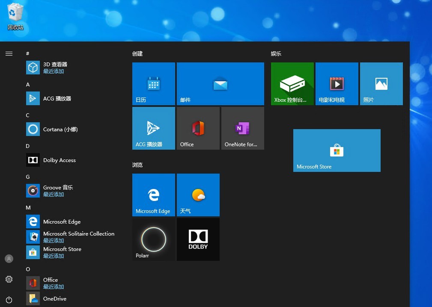This screenshot has width=432, height=307.
Task: Open the Recycle Bin desktop icon
Action: pos(15,16)
